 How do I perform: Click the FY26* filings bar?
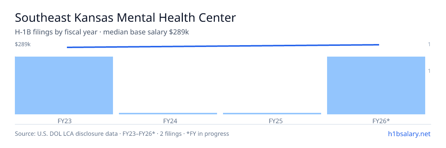click(376, 85)
